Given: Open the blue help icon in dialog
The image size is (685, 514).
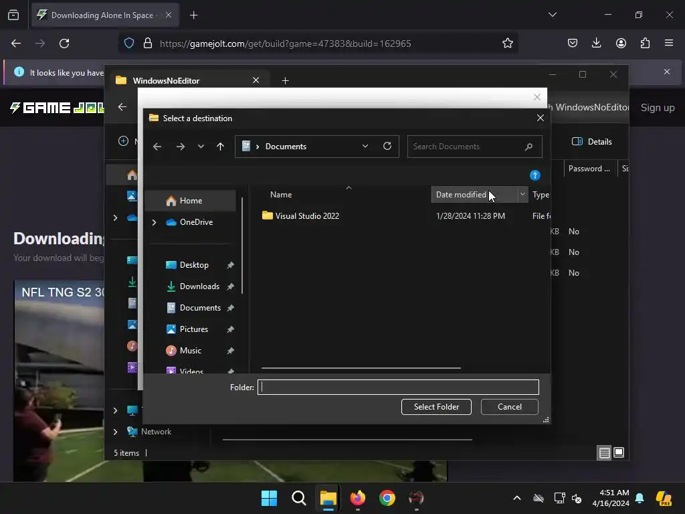Looking at the screenshot, I should (x=534, y=175).
